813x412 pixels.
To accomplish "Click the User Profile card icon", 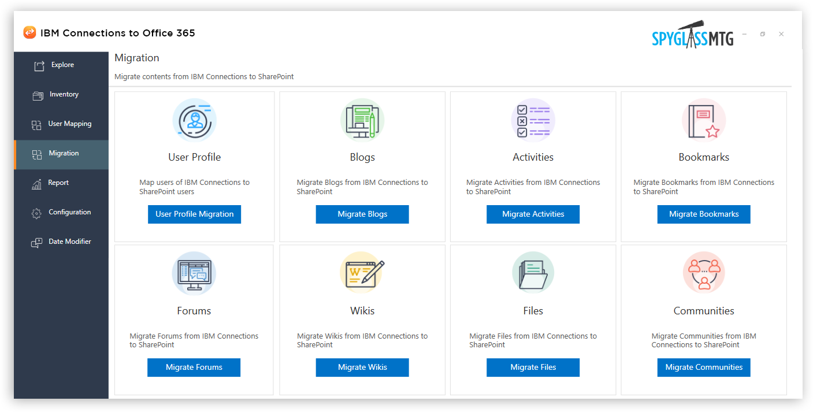I will click(195, 120).
